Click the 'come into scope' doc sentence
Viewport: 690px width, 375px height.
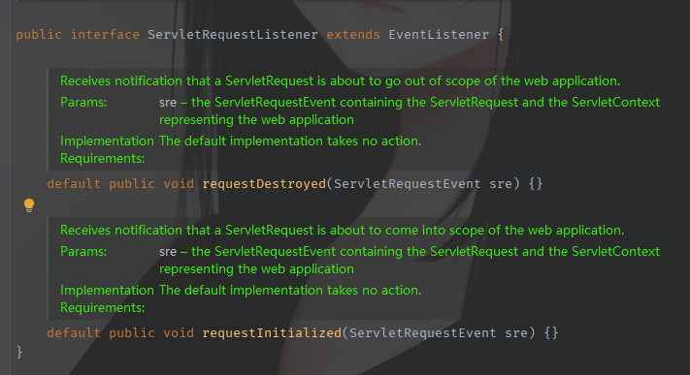[x=342, y=230]
